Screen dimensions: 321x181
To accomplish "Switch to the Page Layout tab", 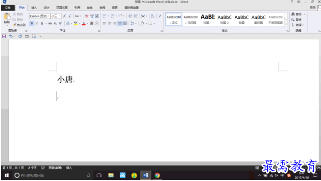I will (62, 8).
